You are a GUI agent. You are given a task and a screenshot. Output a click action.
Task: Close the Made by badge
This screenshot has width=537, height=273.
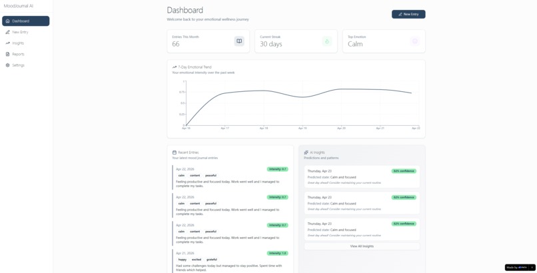532,268
